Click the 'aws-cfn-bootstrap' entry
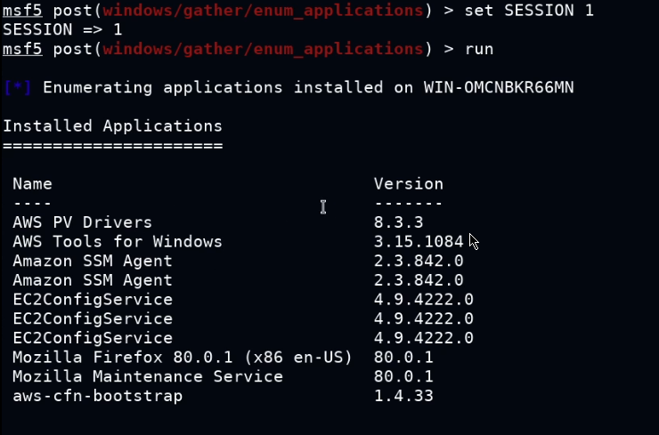 [97, 396]
